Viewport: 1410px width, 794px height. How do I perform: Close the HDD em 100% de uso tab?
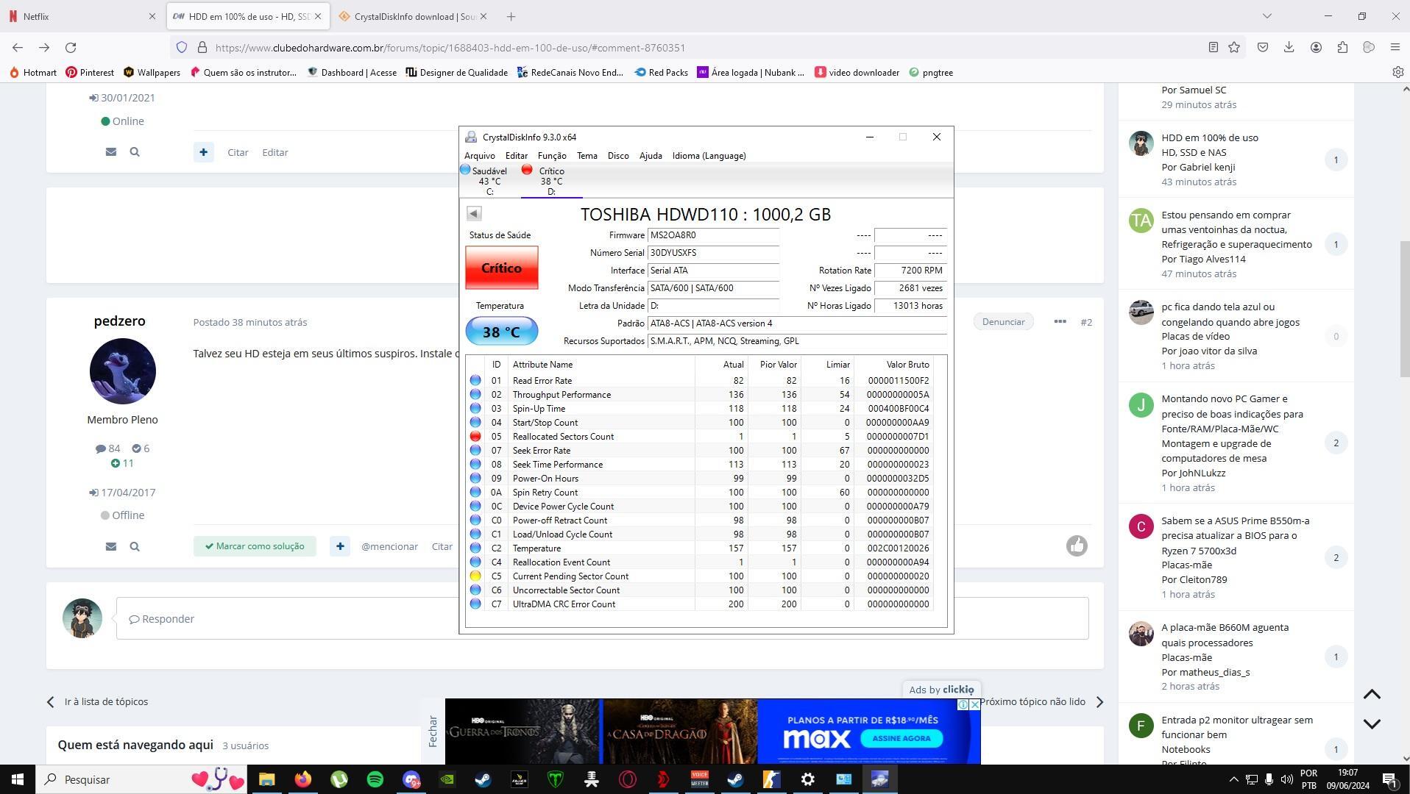[x=318, y=16]
